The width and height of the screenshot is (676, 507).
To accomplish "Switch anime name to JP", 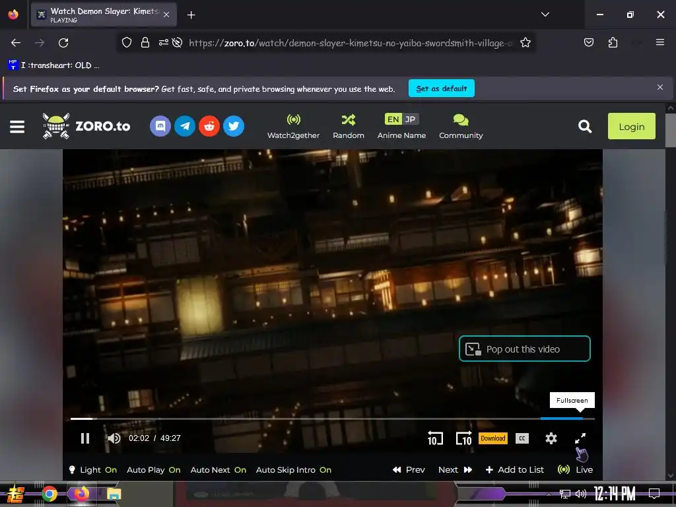I will tap(411, 119).
